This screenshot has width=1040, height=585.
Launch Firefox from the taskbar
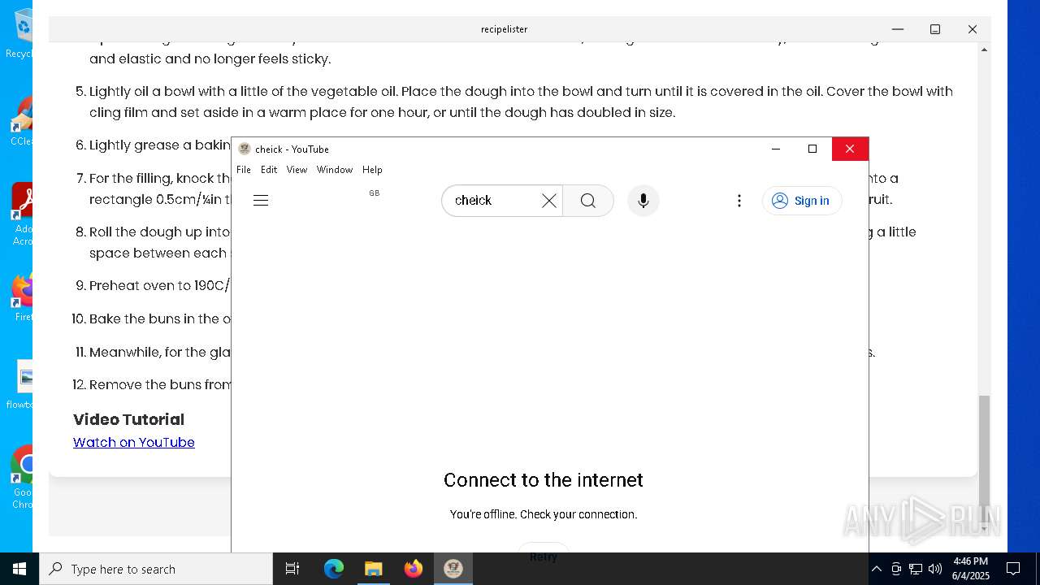pos(414,569)
